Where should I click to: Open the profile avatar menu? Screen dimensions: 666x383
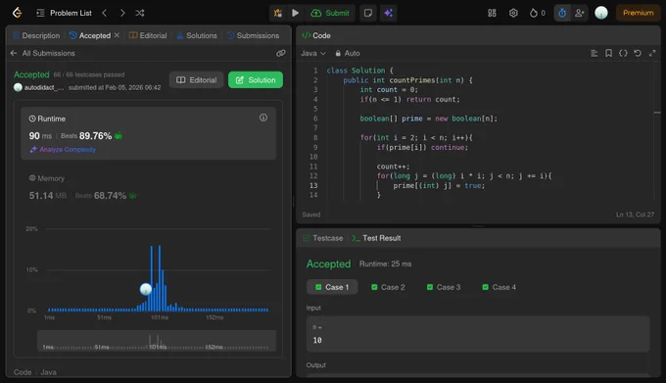tap(601, 13)
